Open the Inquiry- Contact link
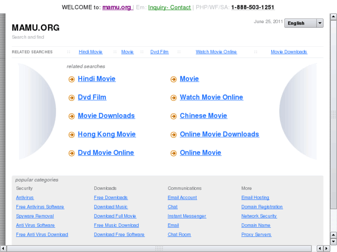337x252 pixels. click(169, 7)
